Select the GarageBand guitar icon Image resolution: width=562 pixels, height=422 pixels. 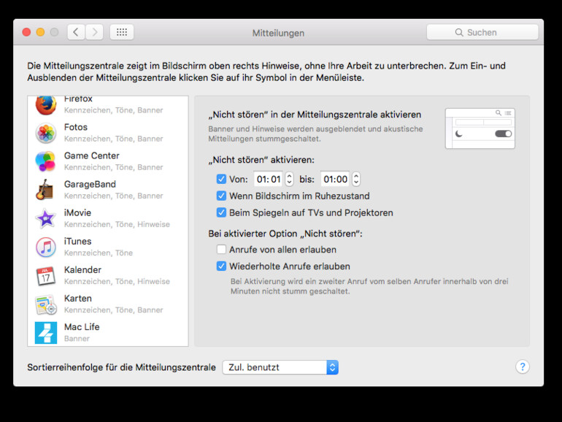45,190
